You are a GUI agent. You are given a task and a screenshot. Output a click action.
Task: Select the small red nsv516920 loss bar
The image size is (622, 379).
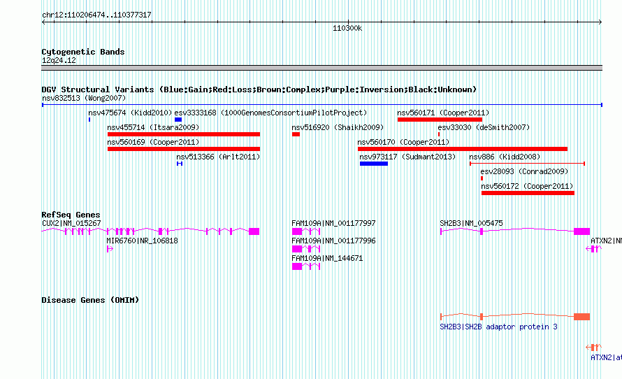point(296,134)
